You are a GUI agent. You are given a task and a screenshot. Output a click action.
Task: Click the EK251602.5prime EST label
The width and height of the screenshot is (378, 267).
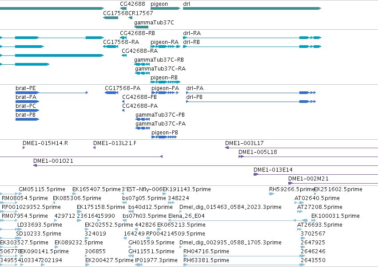pyautogui.click(x=338, y=190)
